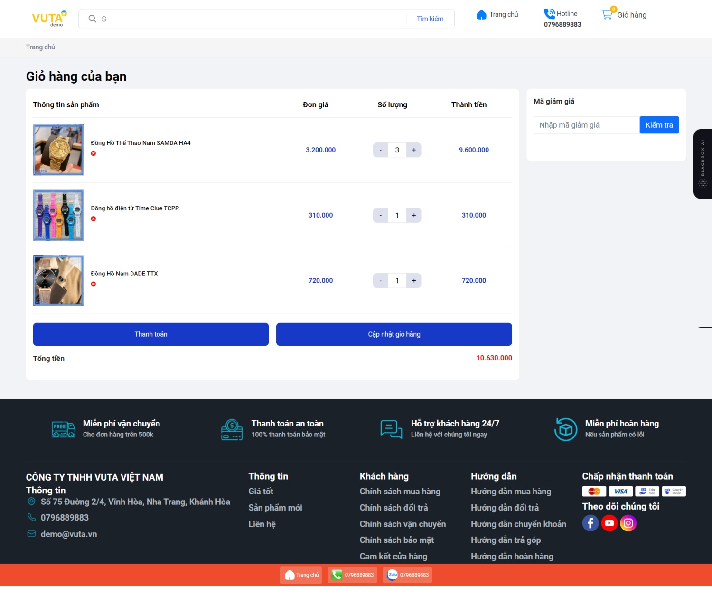The width and height of the screenshot is (712, 606).
Task: Click Kiểm tra coupon button
Action: pyautogui.click(x=659, y=125)
